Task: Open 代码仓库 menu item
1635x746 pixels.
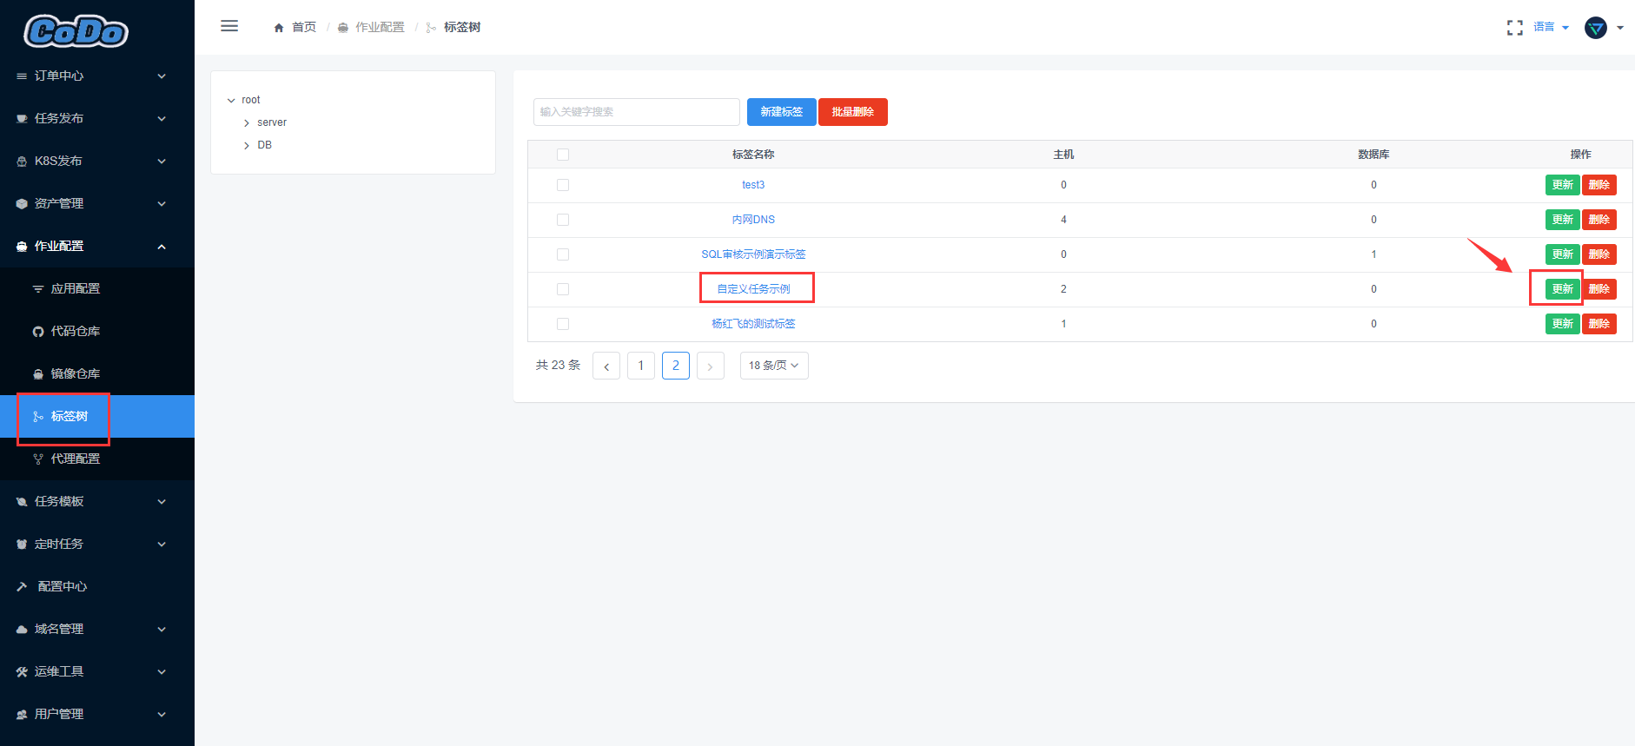Action: coord(97,332)
